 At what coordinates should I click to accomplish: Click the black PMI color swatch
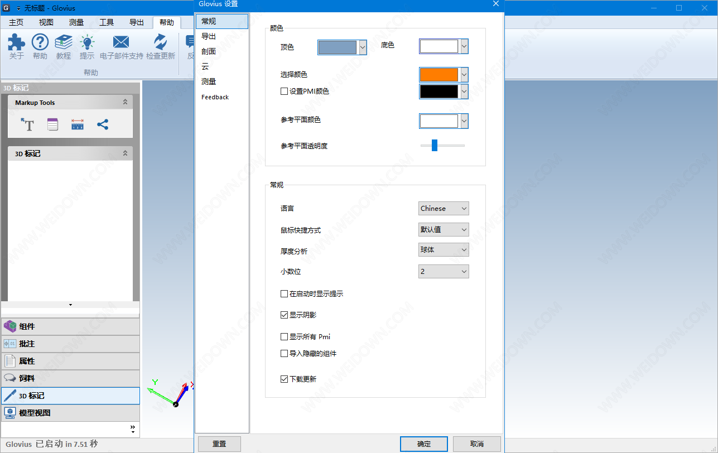439,91
